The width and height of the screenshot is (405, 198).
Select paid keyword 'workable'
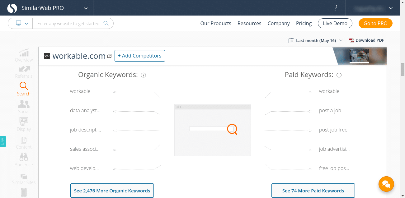pos(329,91)
